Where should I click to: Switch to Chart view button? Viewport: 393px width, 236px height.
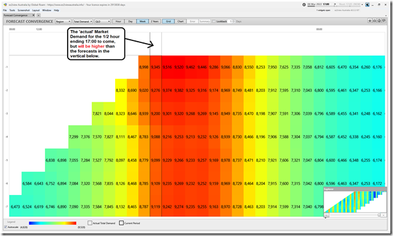coord(180,22)
